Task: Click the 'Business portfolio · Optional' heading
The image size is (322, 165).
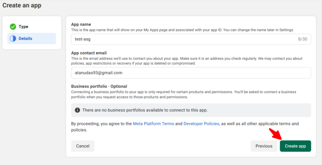Action: point(99,86)
